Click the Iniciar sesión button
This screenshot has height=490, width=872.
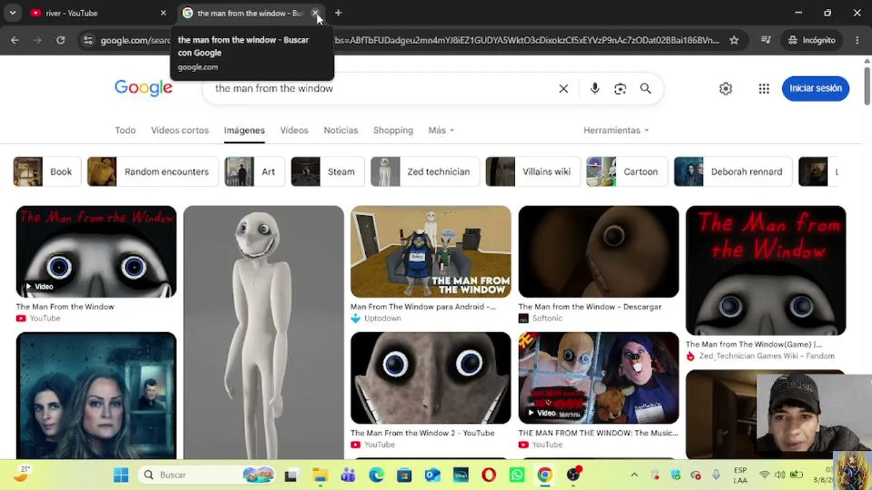(x=815, y=88)
